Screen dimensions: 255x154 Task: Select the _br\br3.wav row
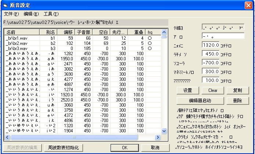(83, 49)
